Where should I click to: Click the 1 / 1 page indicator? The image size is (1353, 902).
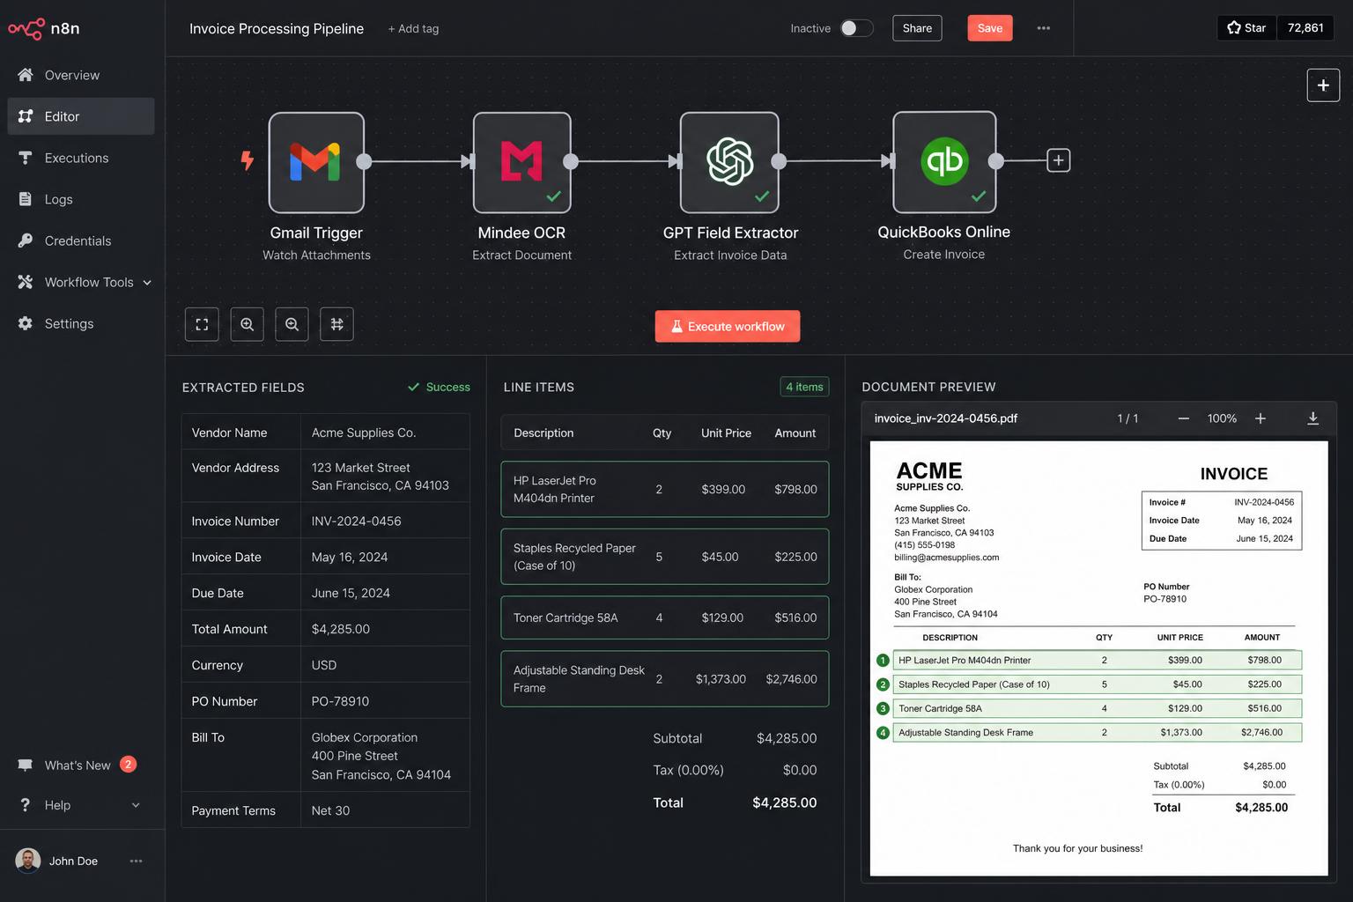(1127, 418)
